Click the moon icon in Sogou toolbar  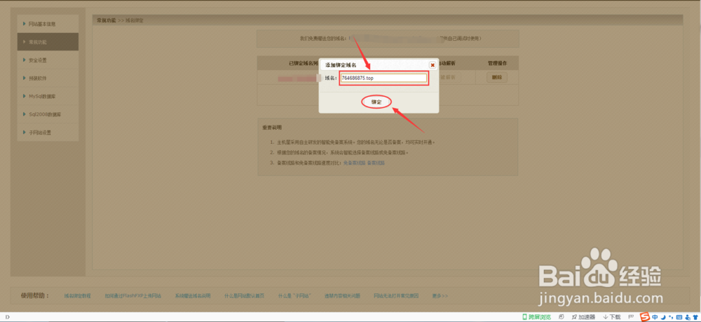(663, 317)
